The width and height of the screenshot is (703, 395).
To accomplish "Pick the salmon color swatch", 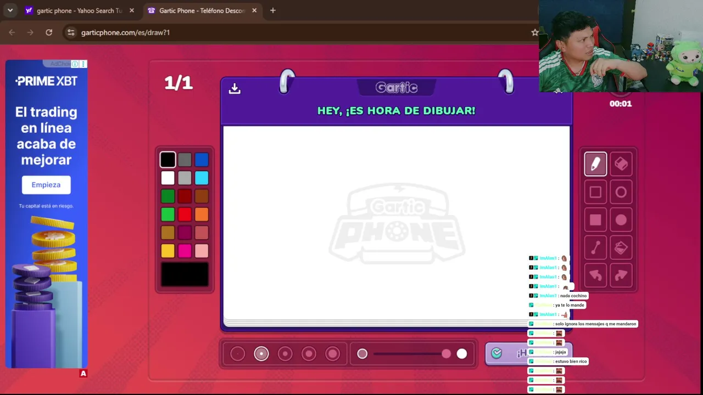I will click(202, 233).
